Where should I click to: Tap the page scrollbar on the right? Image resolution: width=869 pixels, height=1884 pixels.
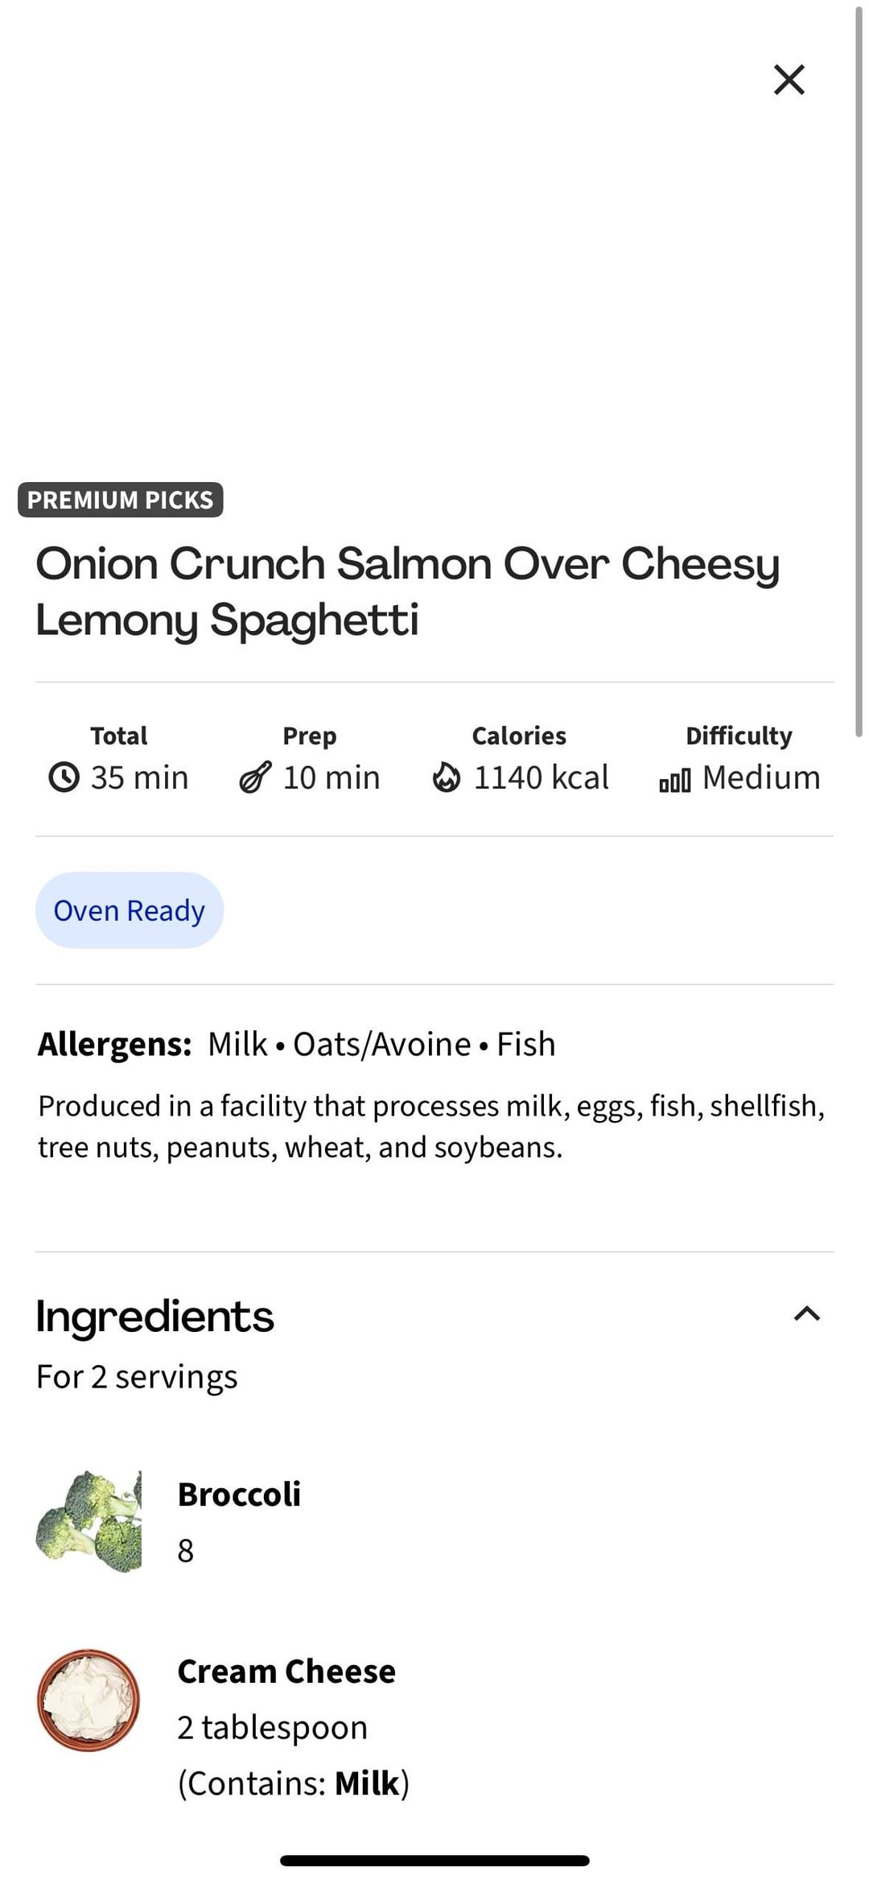click(x=859, y=370)
